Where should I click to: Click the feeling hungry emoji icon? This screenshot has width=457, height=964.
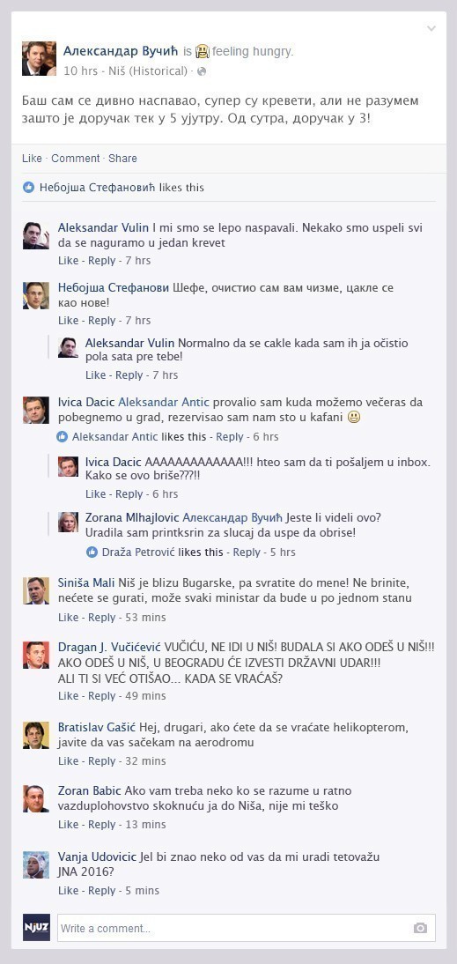(203, 52)
